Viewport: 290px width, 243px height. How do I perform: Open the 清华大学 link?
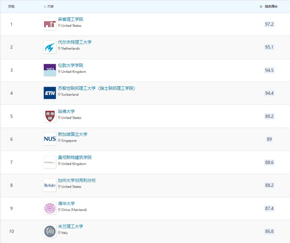point(66,204)
